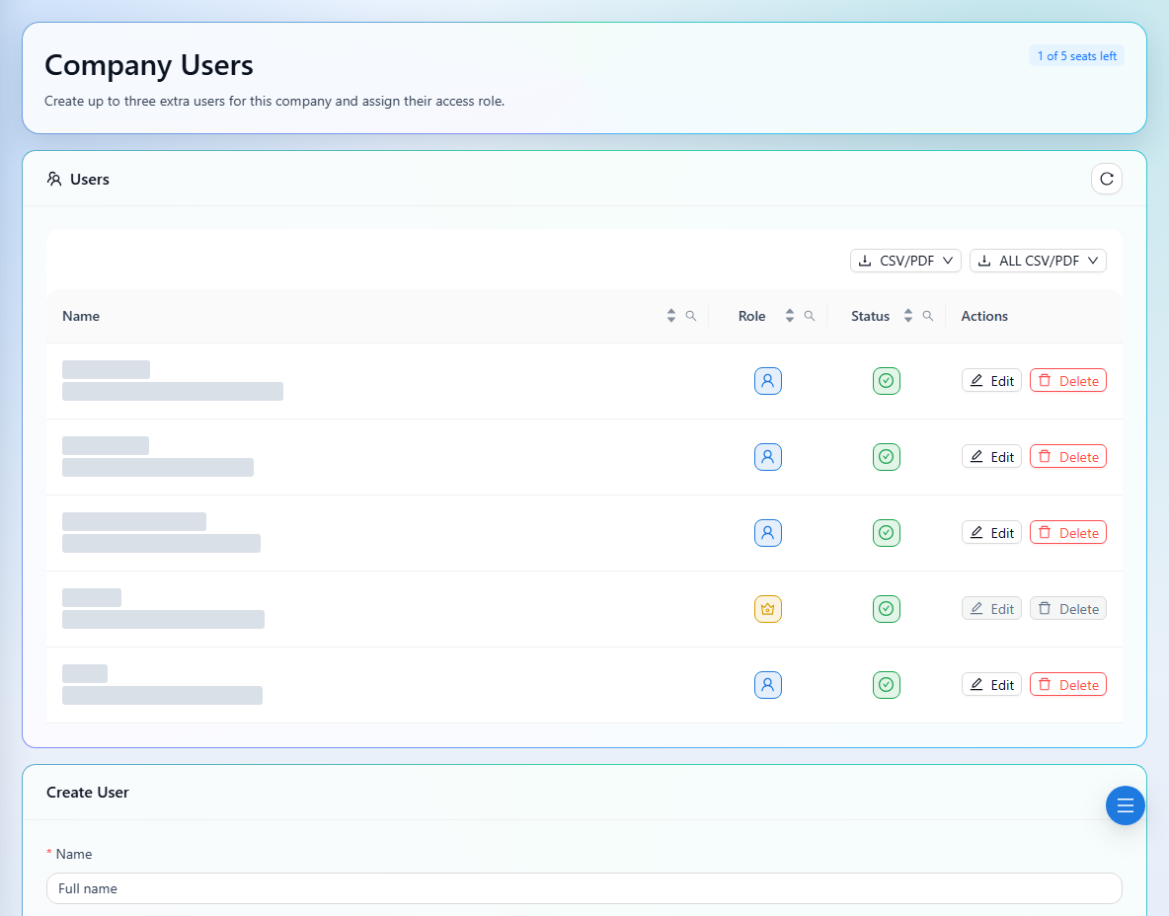Edit the second user in the table
The image size is (1169, 916).
[x=991, y=457]
